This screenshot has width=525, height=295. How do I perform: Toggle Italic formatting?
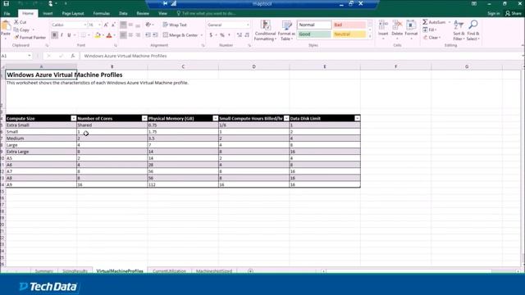click(62, 35)
